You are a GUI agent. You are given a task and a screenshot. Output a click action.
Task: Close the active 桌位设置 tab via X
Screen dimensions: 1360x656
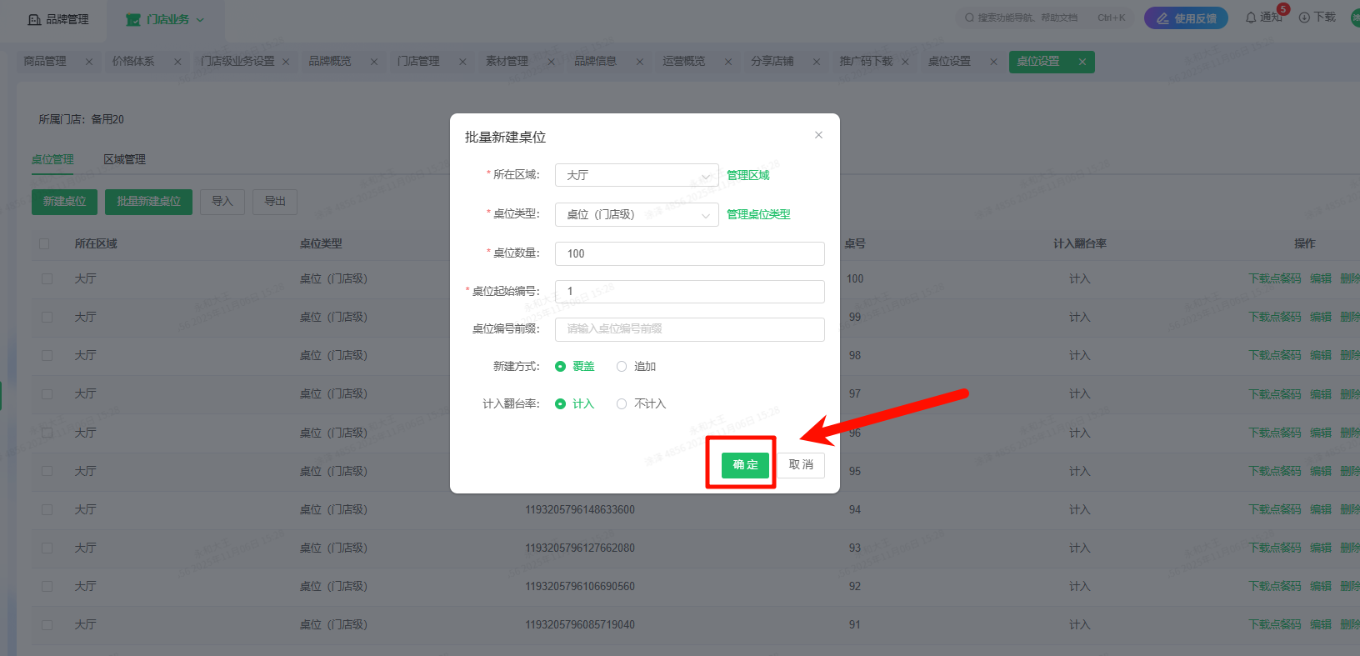click(1082, 62)
